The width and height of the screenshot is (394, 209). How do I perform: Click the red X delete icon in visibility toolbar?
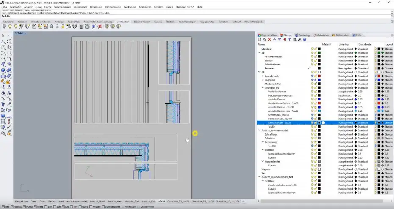(x=100, y=27)
